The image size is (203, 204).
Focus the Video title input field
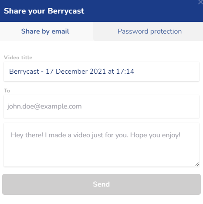(101, 71)
